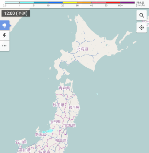149x153 pixels.
Task: Center map on current location icon
Action: [142, 28]
